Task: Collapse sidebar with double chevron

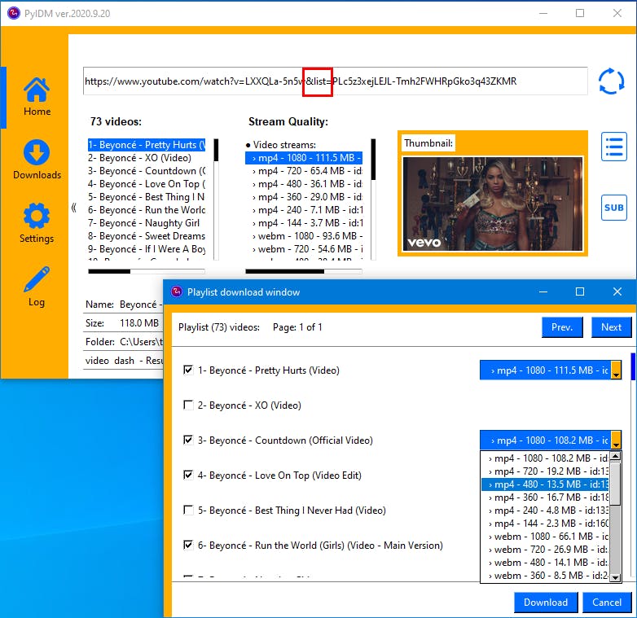Action: click(73, 208)
